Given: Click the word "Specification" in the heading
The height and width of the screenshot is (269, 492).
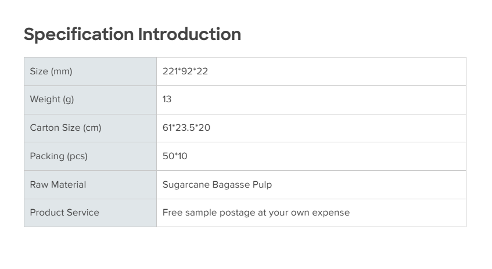Looking at the screenshot, I should tap(78, 34).
